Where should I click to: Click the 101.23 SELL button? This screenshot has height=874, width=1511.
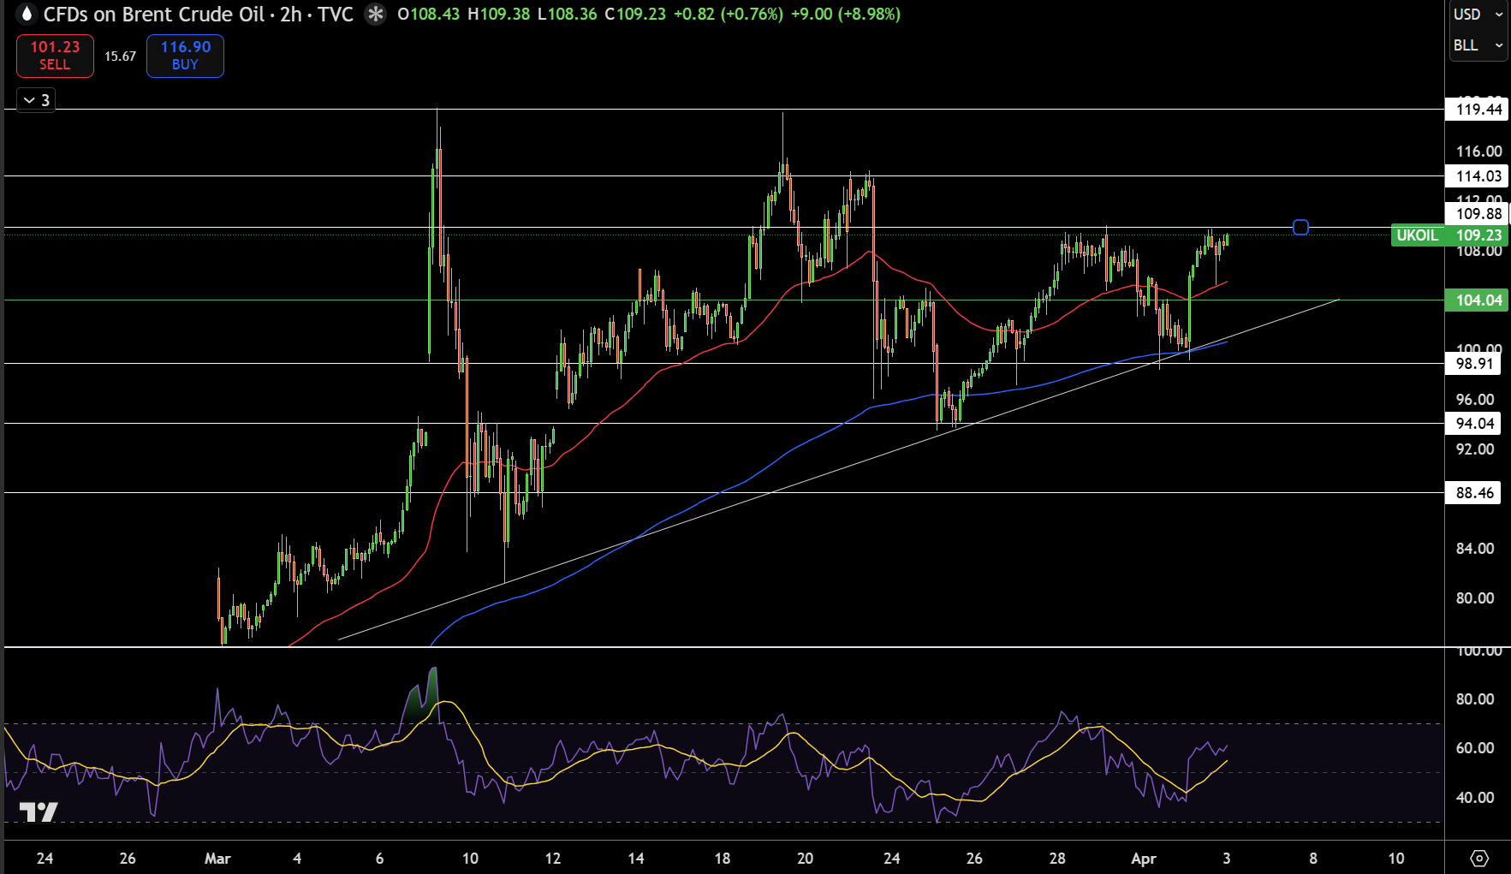coord(55,56)
